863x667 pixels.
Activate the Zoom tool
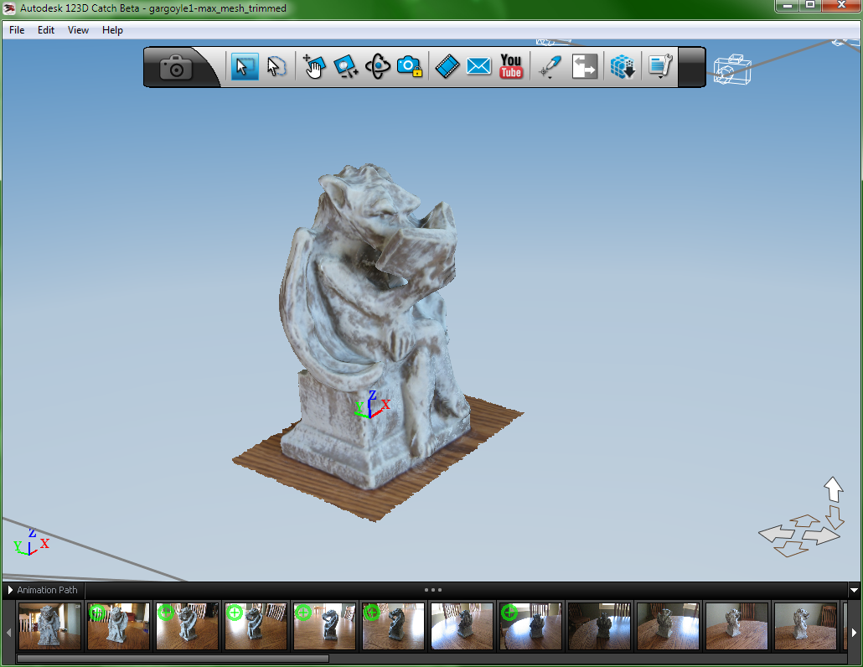click(347, 66)
